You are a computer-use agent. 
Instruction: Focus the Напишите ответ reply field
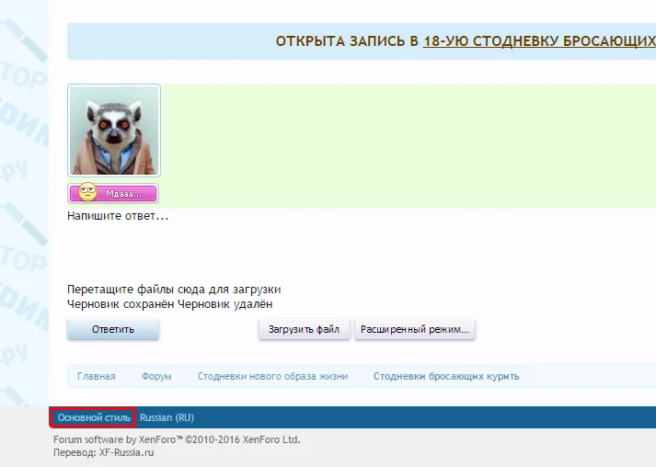point(118,216)
